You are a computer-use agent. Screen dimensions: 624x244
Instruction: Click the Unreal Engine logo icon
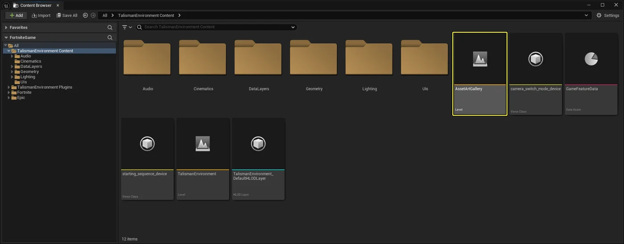[6, 5]
